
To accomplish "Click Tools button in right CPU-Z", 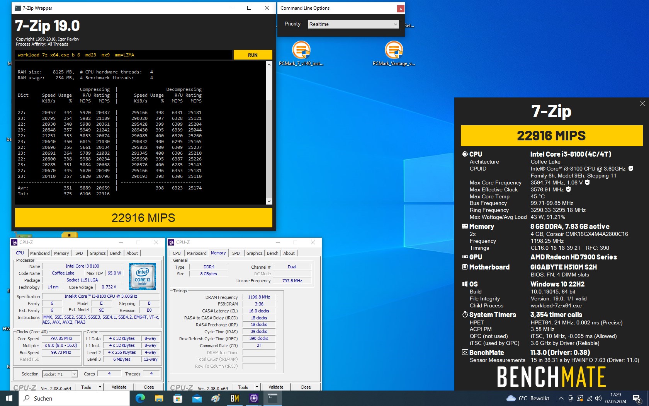I will pyautogui.click(x=243, y=387).
